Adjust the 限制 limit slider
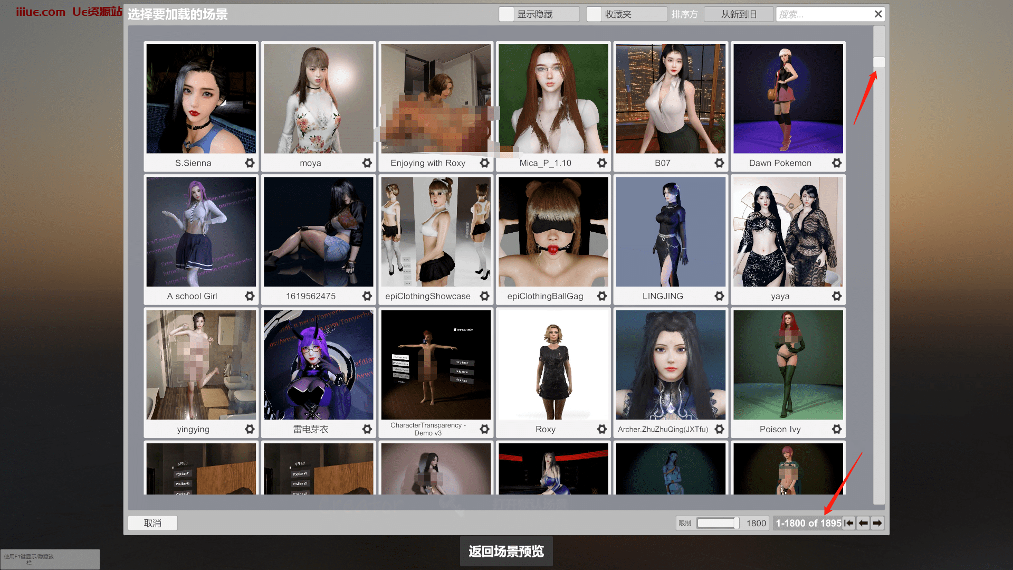This screenshot has height=570, width=1013. 718,523
